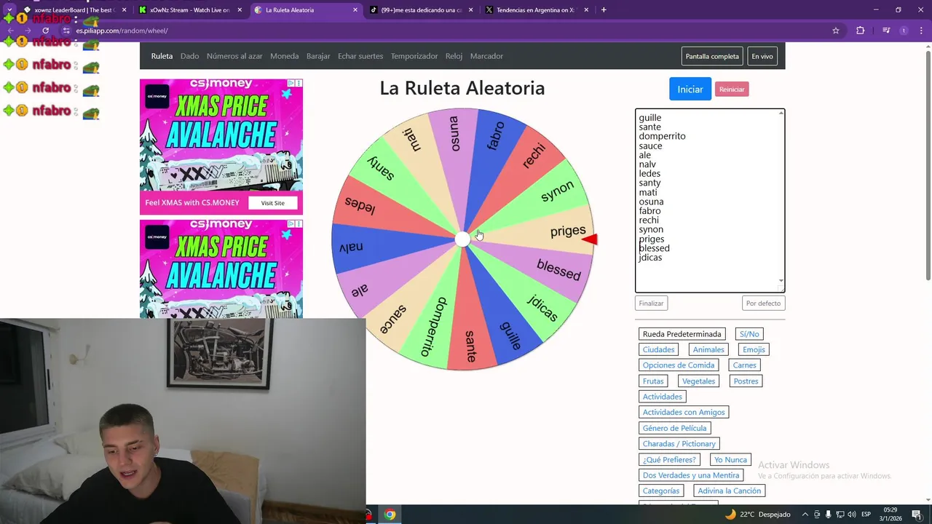Click the address bar URL

122,31
